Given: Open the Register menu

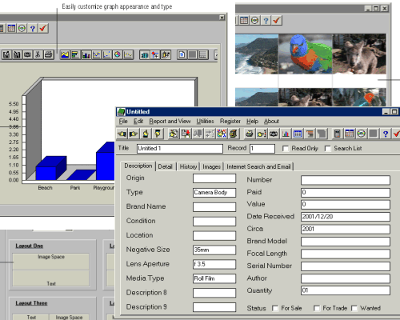Looking at the screenshot, I should click(x=230, y=122).
